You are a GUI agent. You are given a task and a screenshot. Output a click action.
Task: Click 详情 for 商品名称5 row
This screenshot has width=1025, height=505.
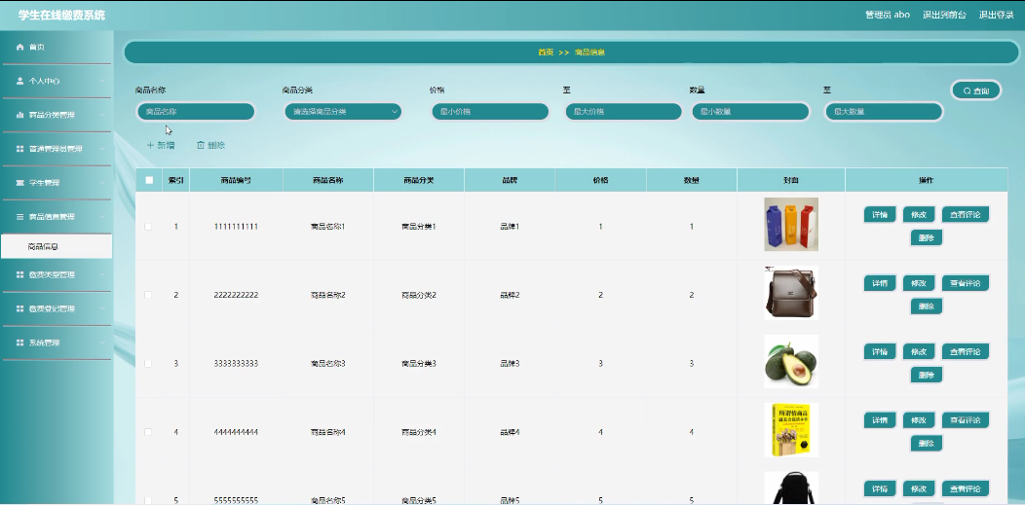click(x=879, y=488)
